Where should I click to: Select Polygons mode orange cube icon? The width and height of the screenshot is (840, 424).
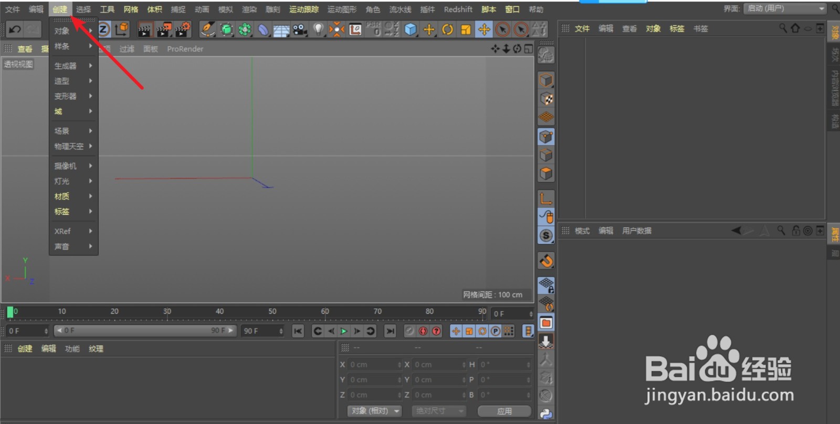point(546,173)
